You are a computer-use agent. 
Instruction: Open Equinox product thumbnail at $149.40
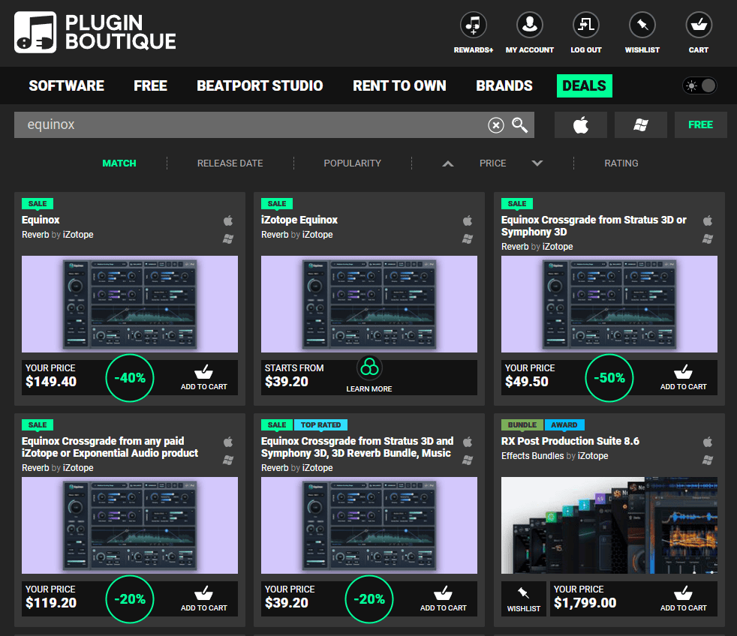130,304
